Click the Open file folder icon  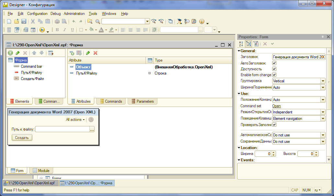click(x=17, y=22)
